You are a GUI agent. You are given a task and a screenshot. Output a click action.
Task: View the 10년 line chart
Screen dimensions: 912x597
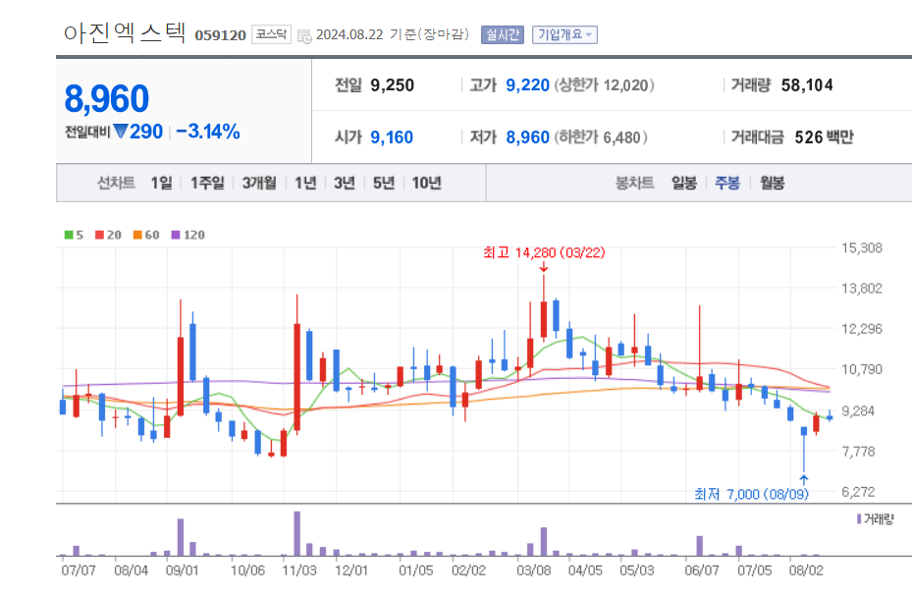[426, 184]
